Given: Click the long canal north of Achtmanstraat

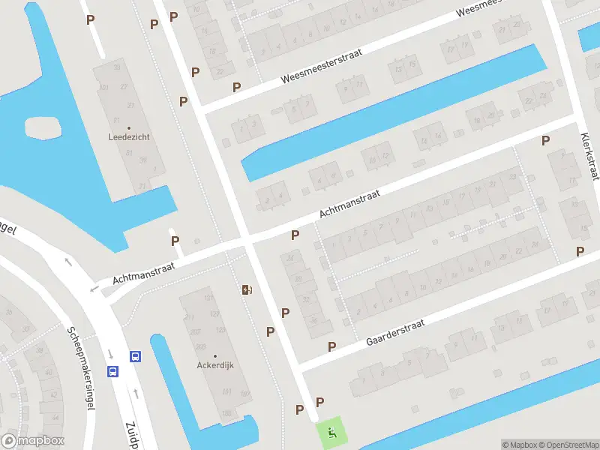Looking at the screenshot, I should (x=394, y=113).
